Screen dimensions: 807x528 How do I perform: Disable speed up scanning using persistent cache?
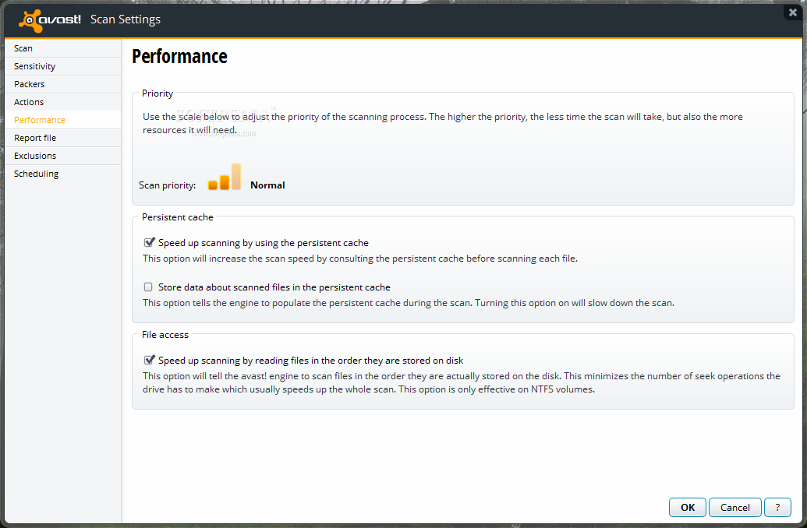(x=149, y=242)
